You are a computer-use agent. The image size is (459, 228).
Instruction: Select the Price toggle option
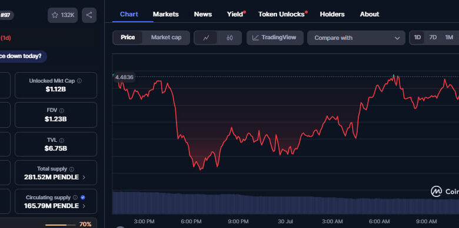point(128,38)
